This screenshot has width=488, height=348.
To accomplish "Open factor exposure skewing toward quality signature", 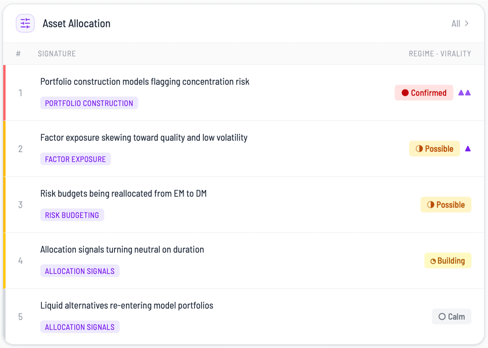I will coord(144,138).
